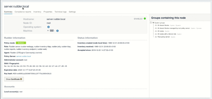This screenshot has height=99, width=212.
Task: Click the Operating system info icon
Action: click(x=48, y=27)
